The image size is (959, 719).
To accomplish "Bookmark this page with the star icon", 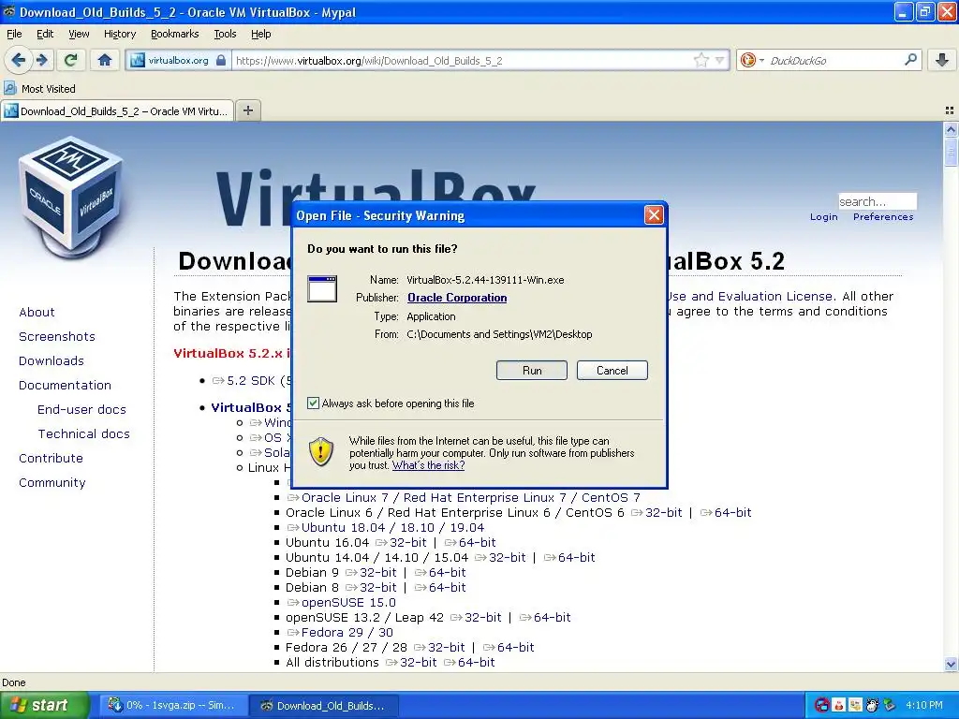I will [x=701, y=60].
